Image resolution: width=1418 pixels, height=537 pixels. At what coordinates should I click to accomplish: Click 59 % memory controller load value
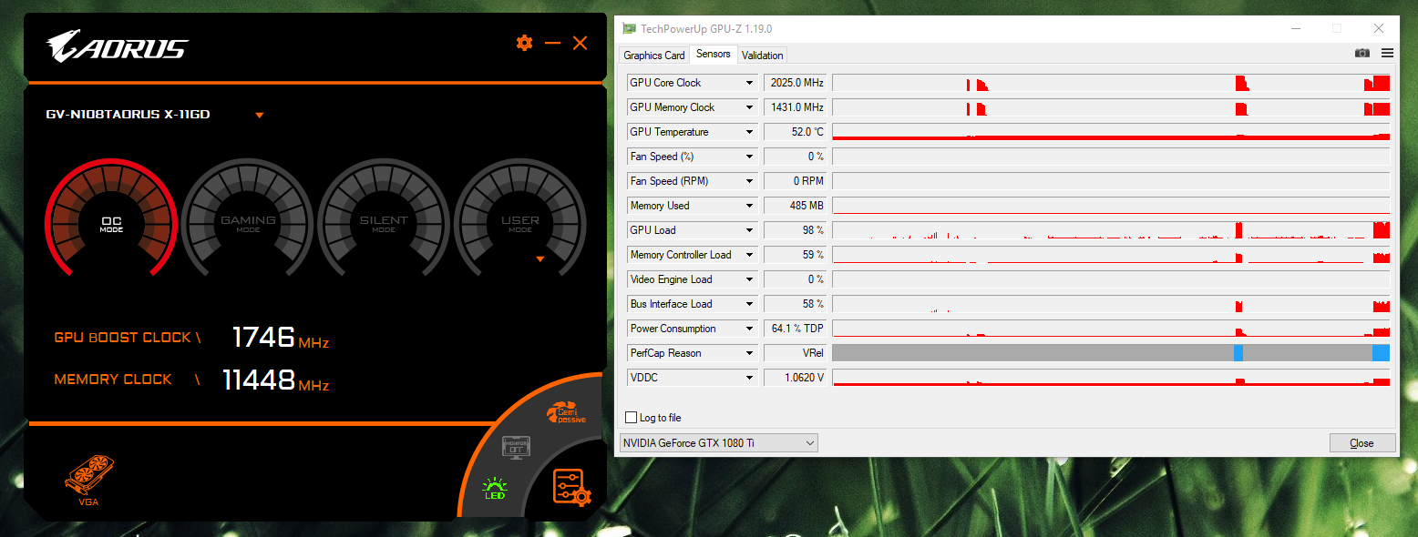[x=796, y=255]
